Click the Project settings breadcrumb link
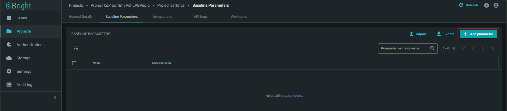The height and width of the screenshot is (111, 507). coord(171,5)
